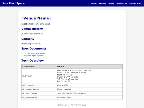Click the Return to Homepage link
Image resolution: width=144 pixels, height=108 pixels.
[x=78, y=105]
